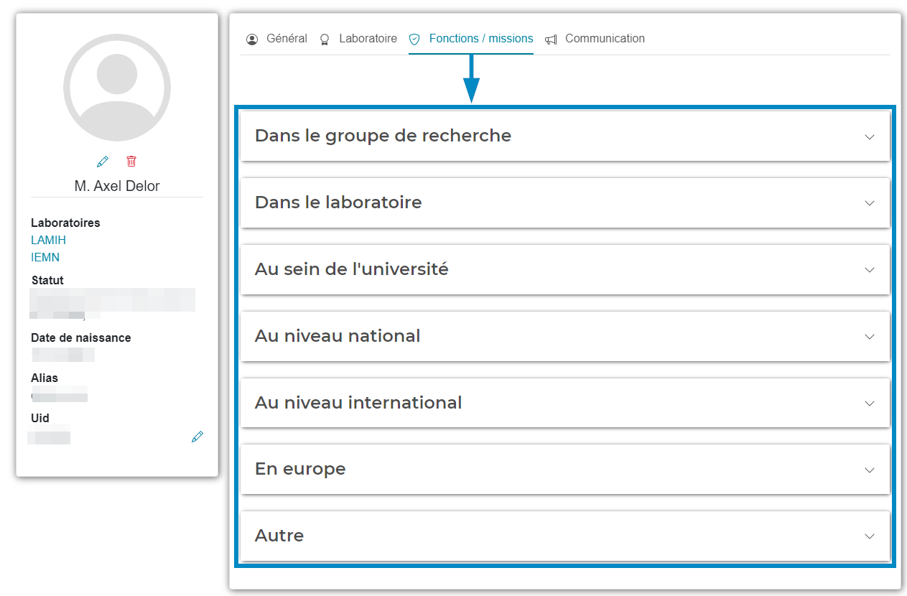Open the Général tab

287,39
